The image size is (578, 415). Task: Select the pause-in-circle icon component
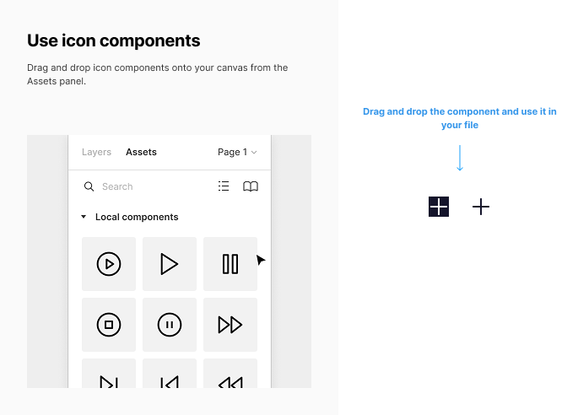pos(170,325)
